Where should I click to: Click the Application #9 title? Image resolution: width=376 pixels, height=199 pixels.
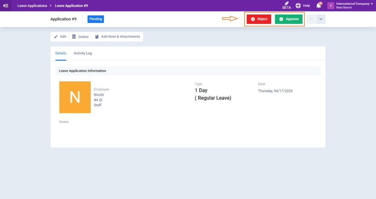[x=63, y=19]
